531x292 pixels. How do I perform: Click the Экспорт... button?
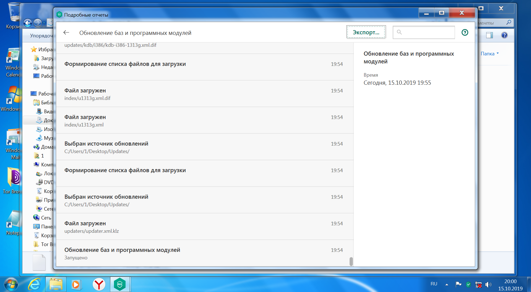point(366,32)
